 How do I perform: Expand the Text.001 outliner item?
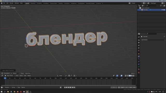tap(140, 10)
